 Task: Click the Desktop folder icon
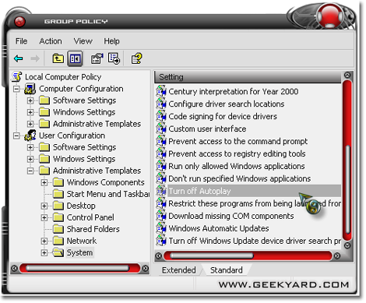point(58,206)
